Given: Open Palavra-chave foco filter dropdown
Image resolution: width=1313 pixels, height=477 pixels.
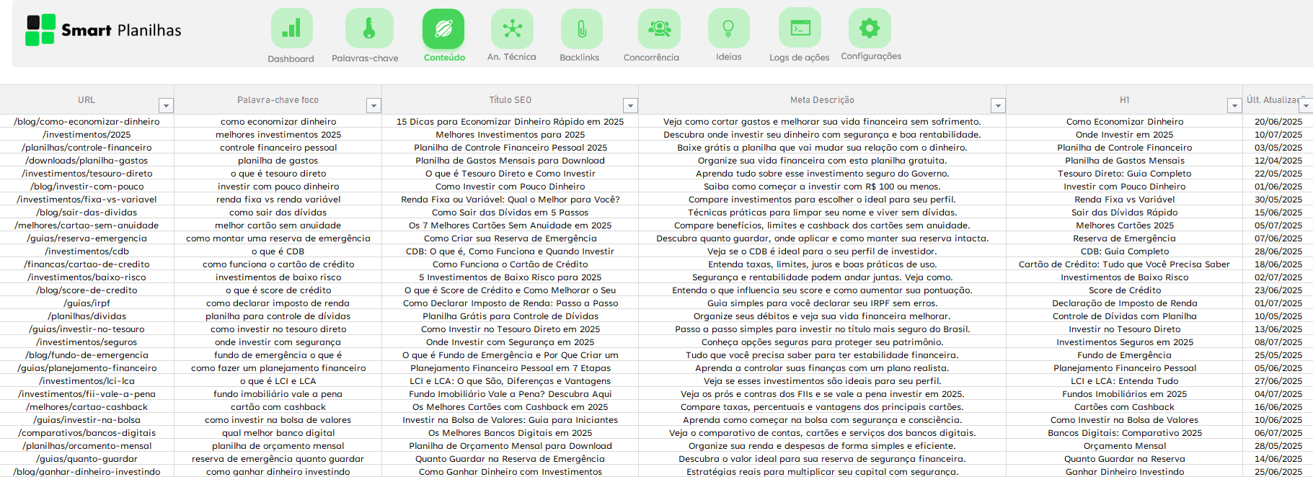Looking at the screenshot, I should pyautogui.click(x=373, y=106).
